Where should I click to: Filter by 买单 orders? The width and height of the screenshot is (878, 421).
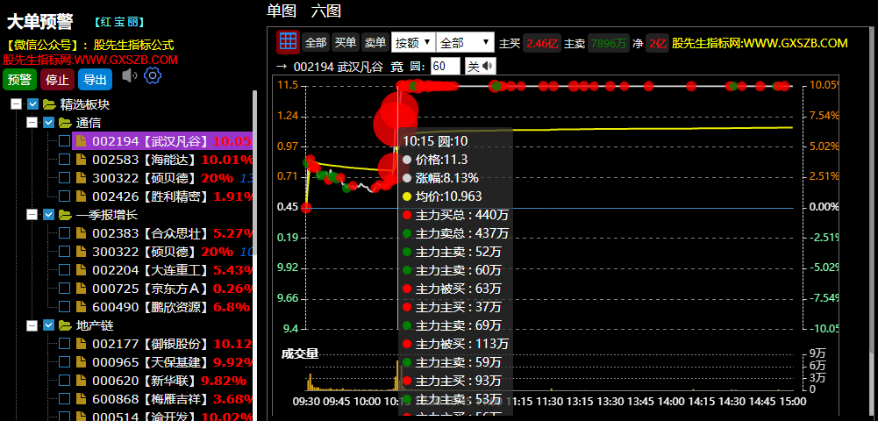pyautogui.click(x=345, y=43)
